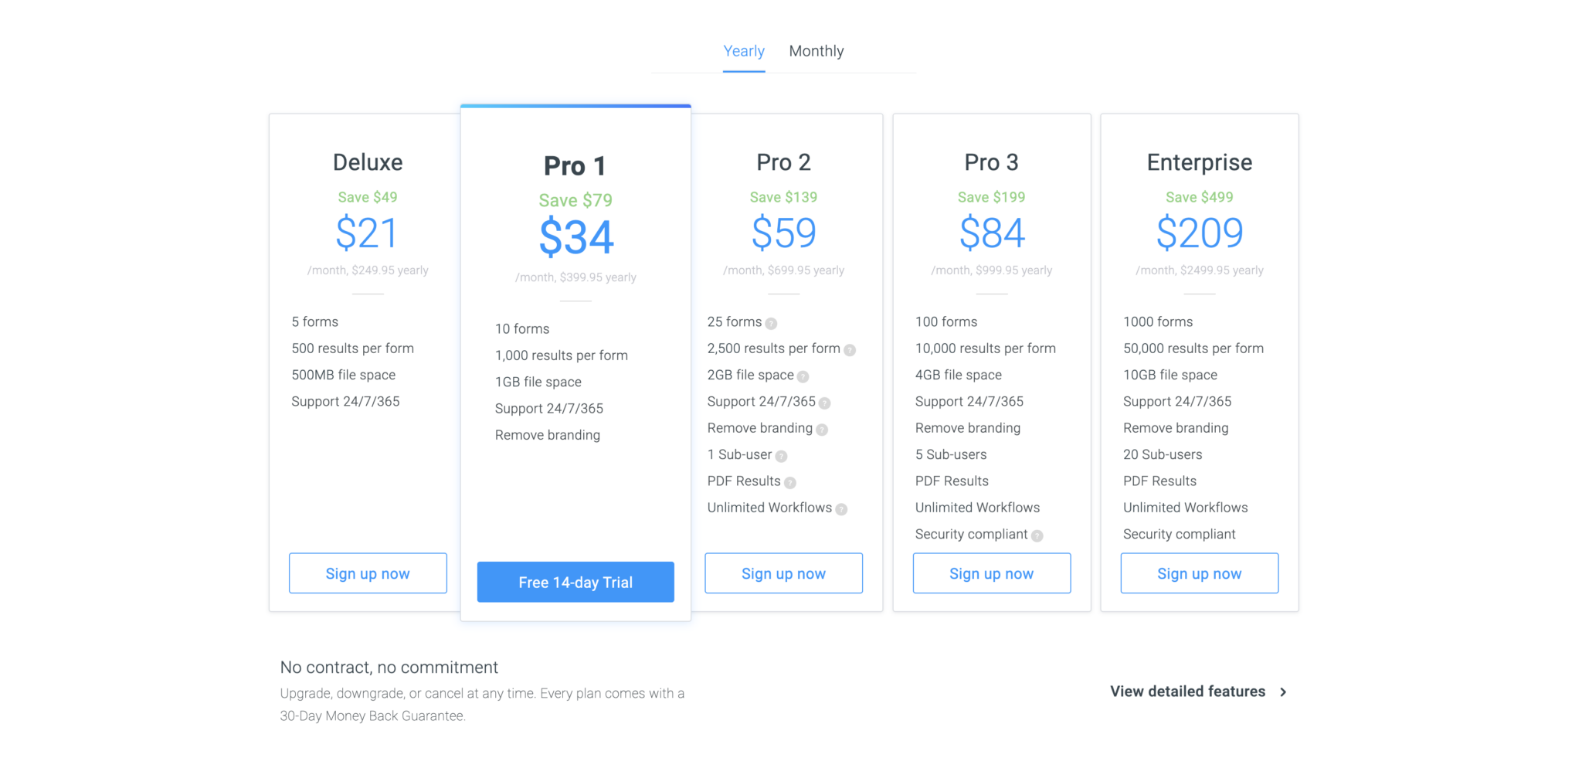Click the tooltip icon next to PDF Results
Image resolution: width=1582 pixels, height=758 pixels.
[x=790, y=482]
